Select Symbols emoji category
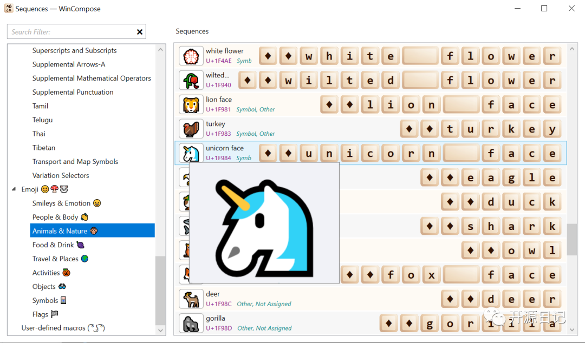The width and height of the screenshot is (585, 343). click(49, 300)
